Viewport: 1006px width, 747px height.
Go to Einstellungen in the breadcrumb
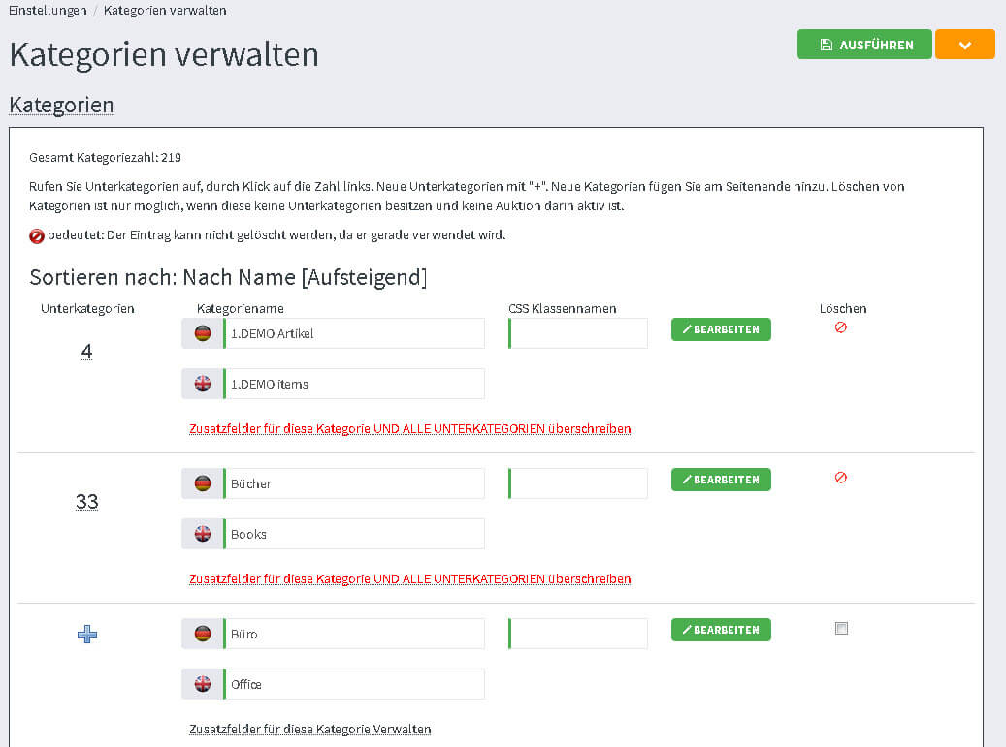click(46, 11)
